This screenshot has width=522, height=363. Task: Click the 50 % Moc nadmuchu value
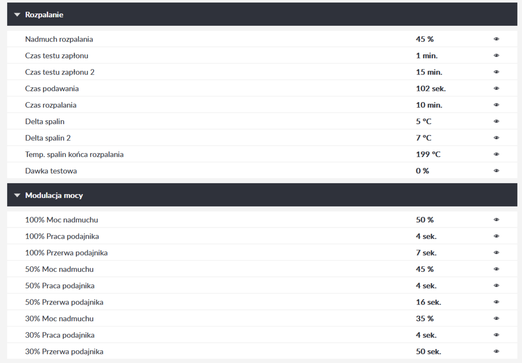pyautogui.click(x=424, y=220)
